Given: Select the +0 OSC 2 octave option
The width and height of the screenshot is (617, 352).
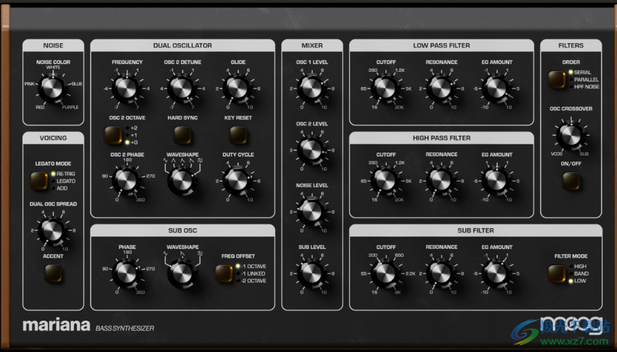Looking at the screenshot, I should (x=131, y=142).
